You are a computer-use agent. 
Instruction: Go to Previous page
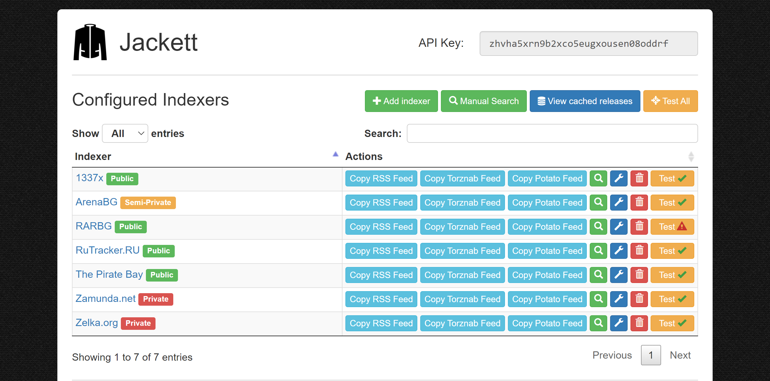(x=612, y=355)
